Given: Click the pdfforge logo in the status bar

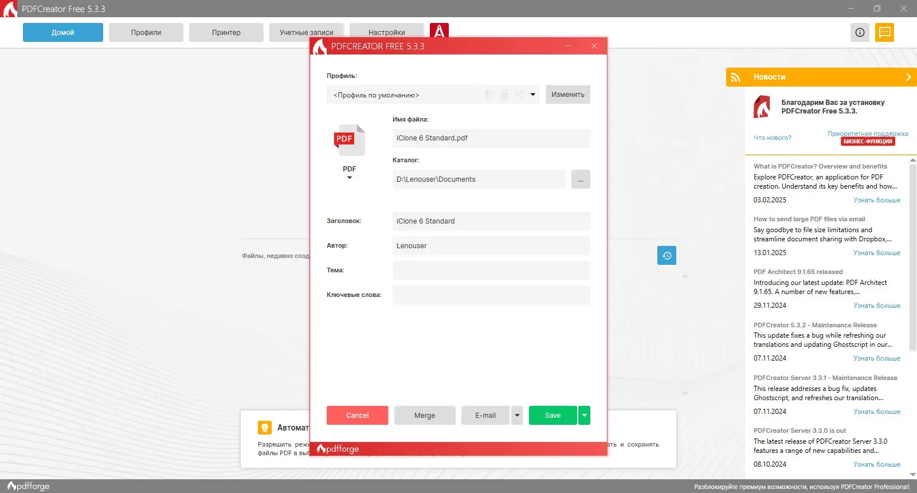Looking at the screenshot, I should point(29,486).
